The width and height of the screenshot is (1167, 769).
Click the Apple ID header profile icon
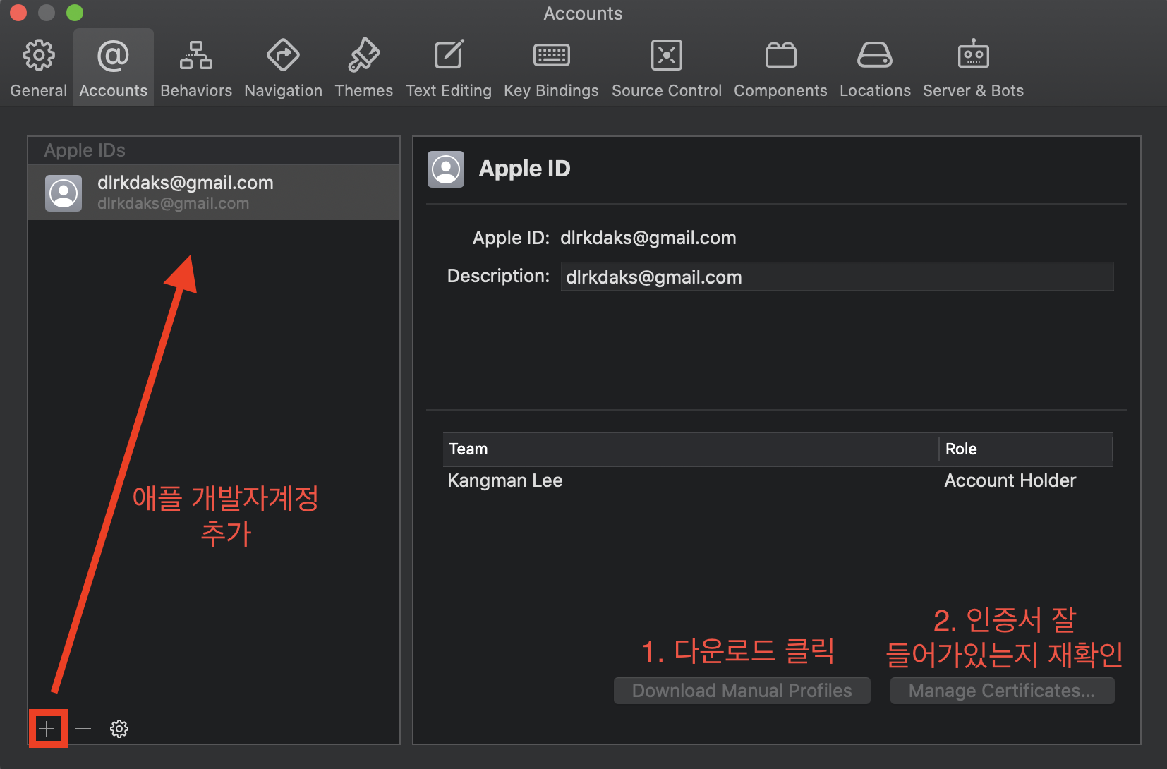click(x=446, y=169)
